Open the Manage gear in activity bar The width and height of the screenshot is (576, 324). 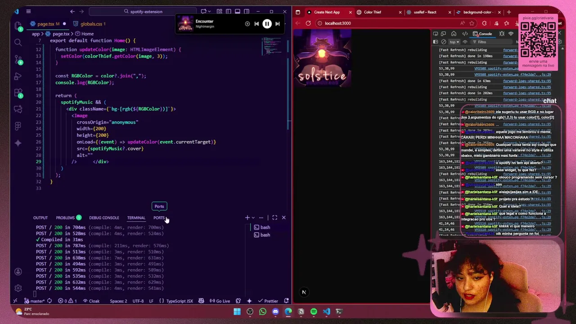click(x=18, y=288)
